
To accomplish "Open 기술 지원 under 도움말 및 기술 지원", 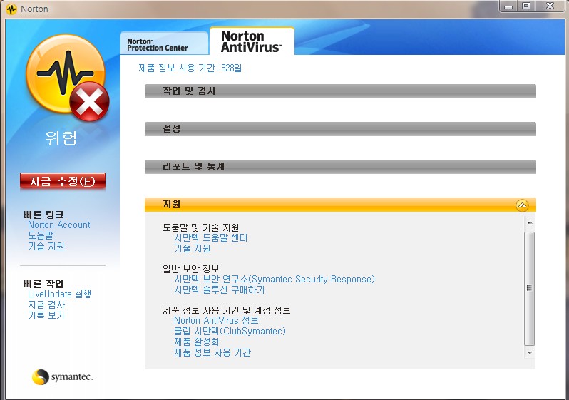I will click(192, 249).
